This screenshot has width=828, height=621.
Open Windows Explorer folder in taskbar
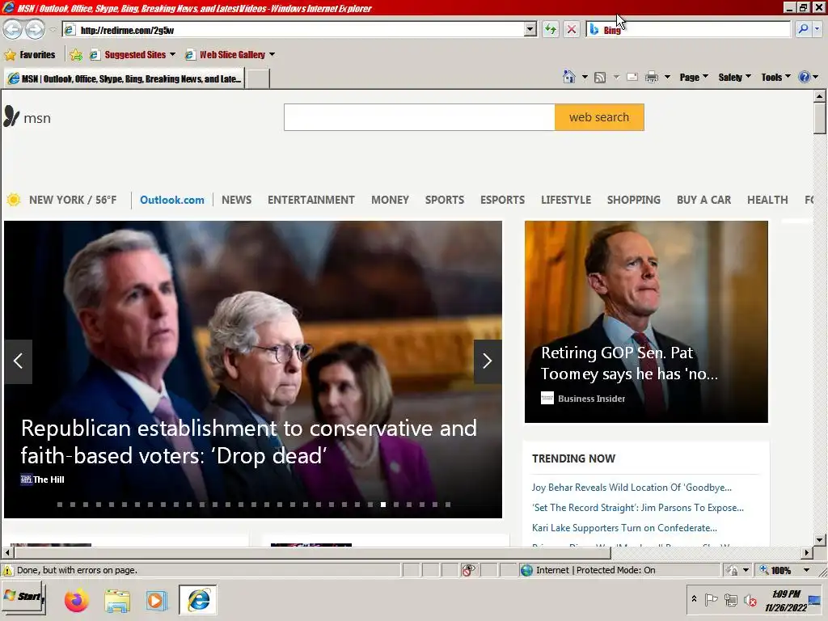click(x=116, y=601)
